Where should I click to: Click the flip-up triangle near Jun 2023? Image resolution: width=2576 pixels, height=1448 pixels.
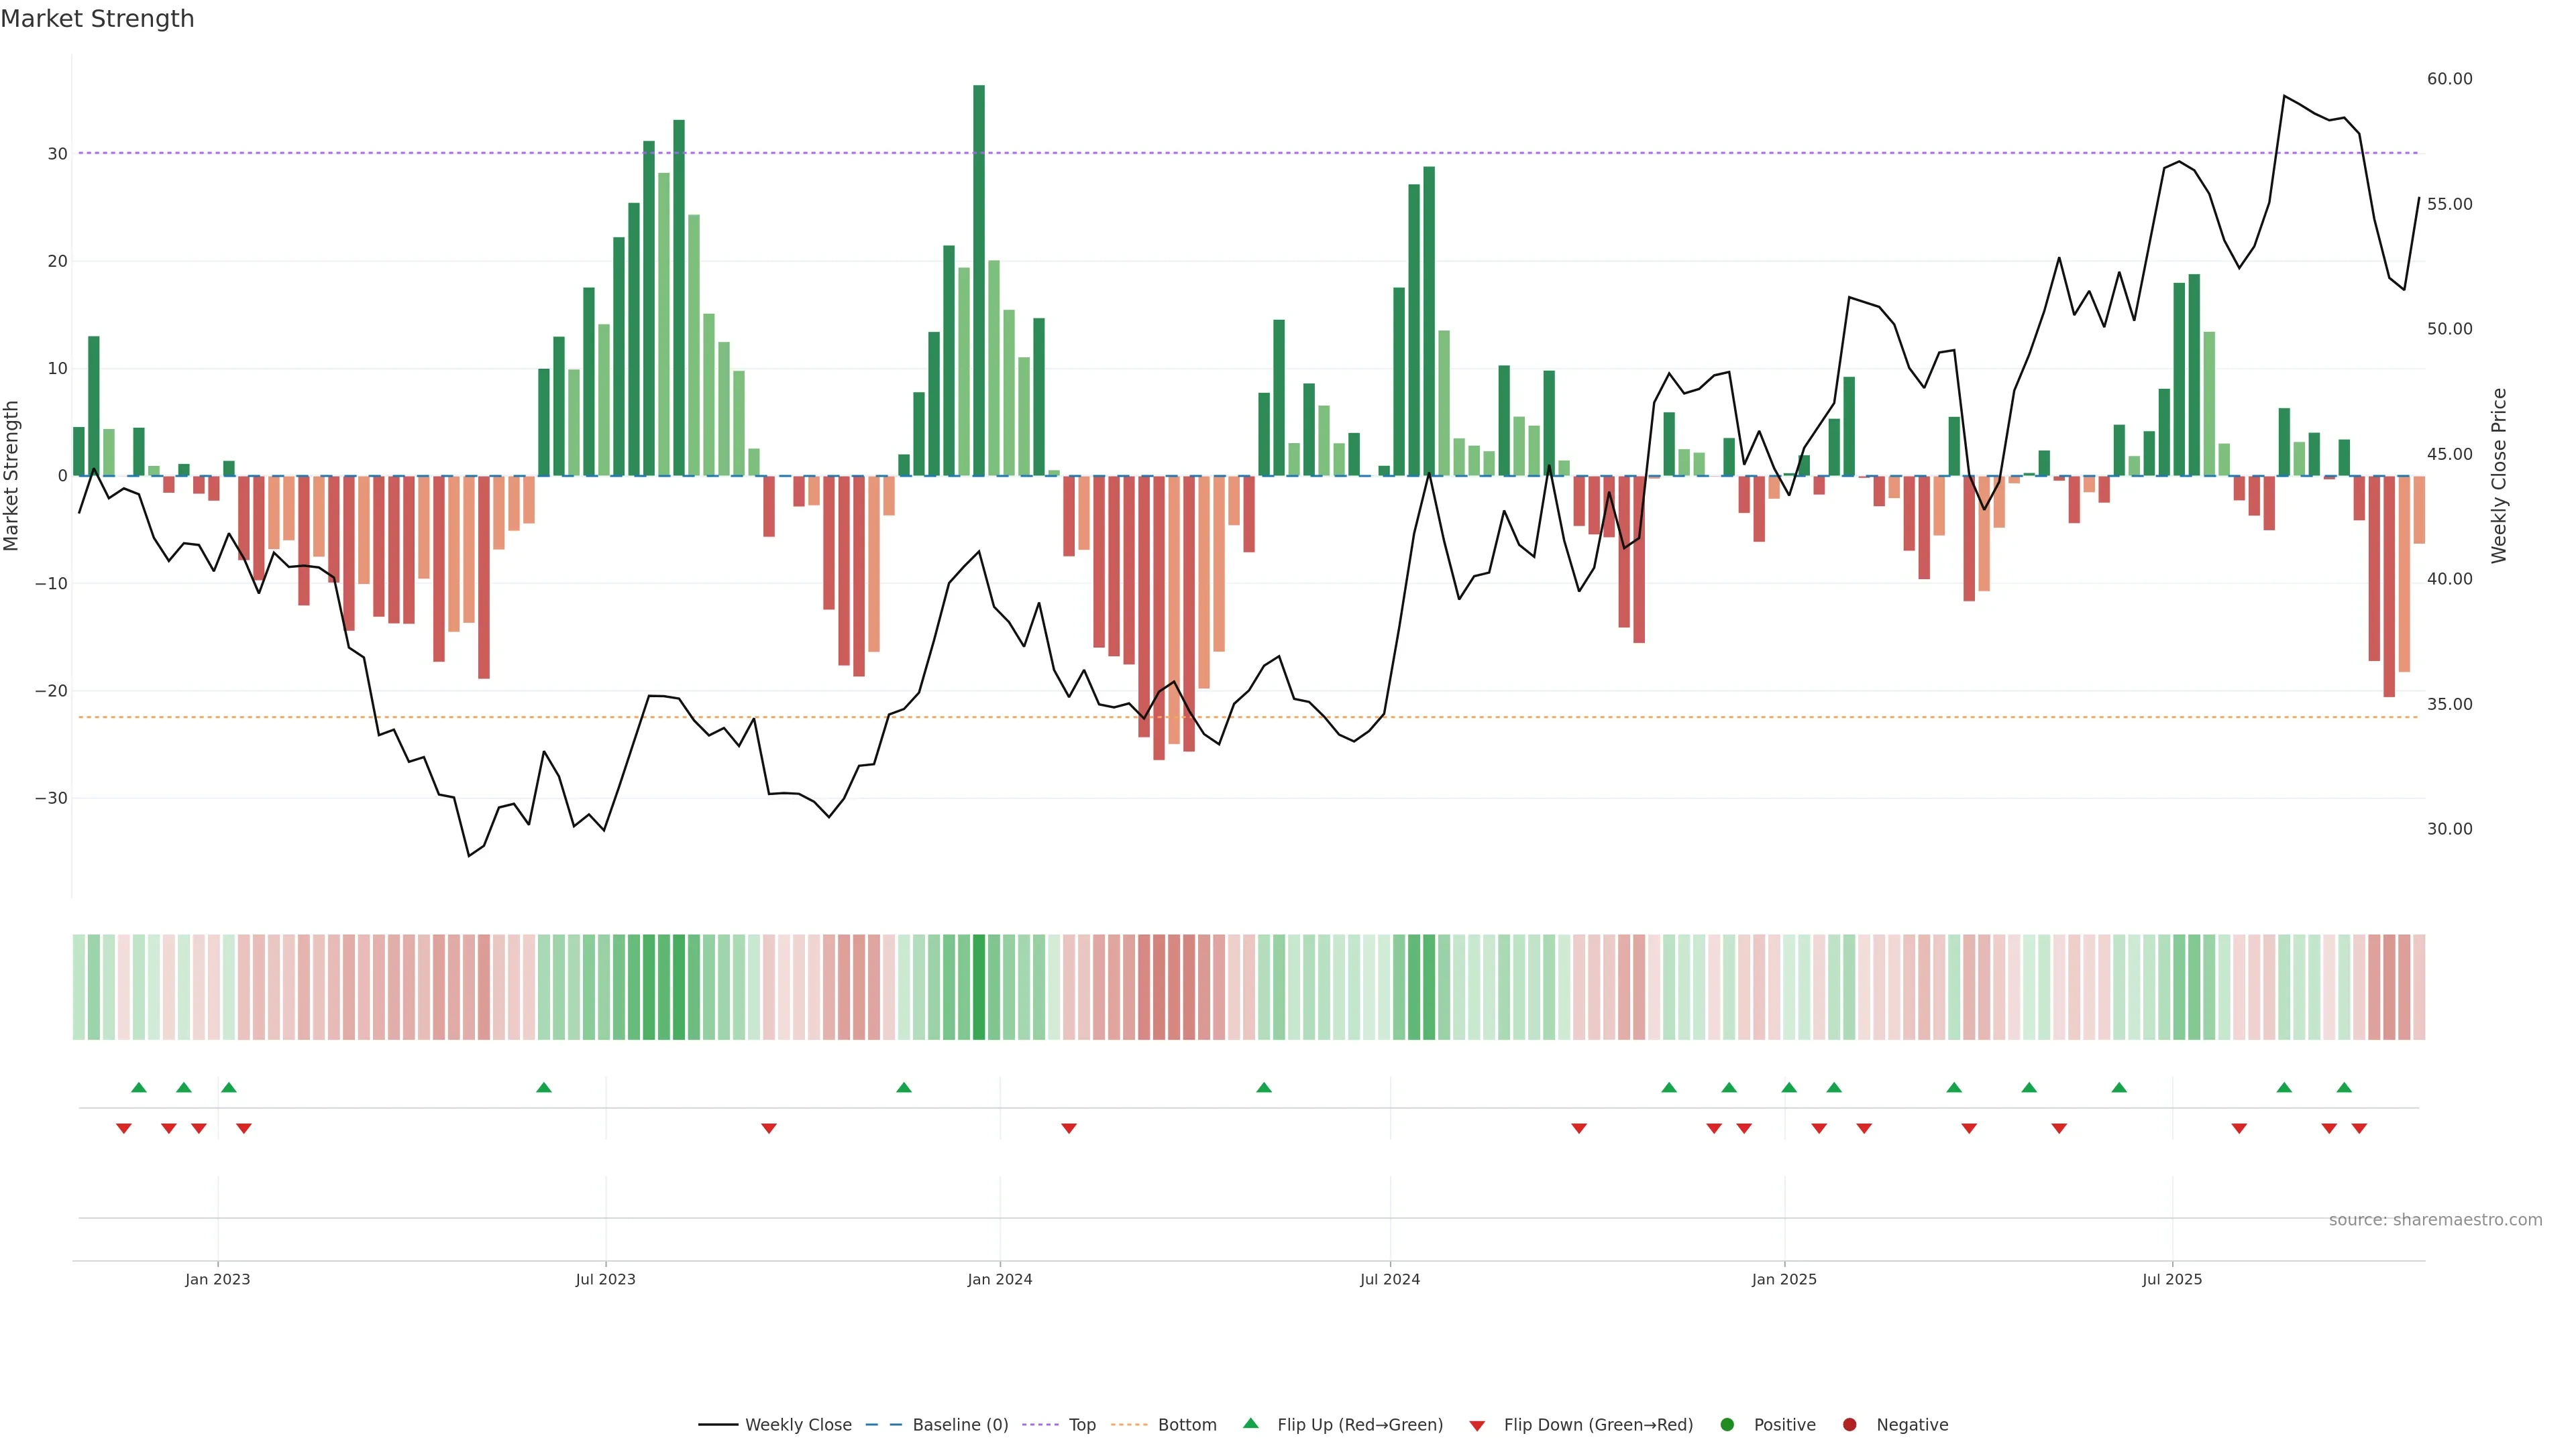[x=544, y=1087]
